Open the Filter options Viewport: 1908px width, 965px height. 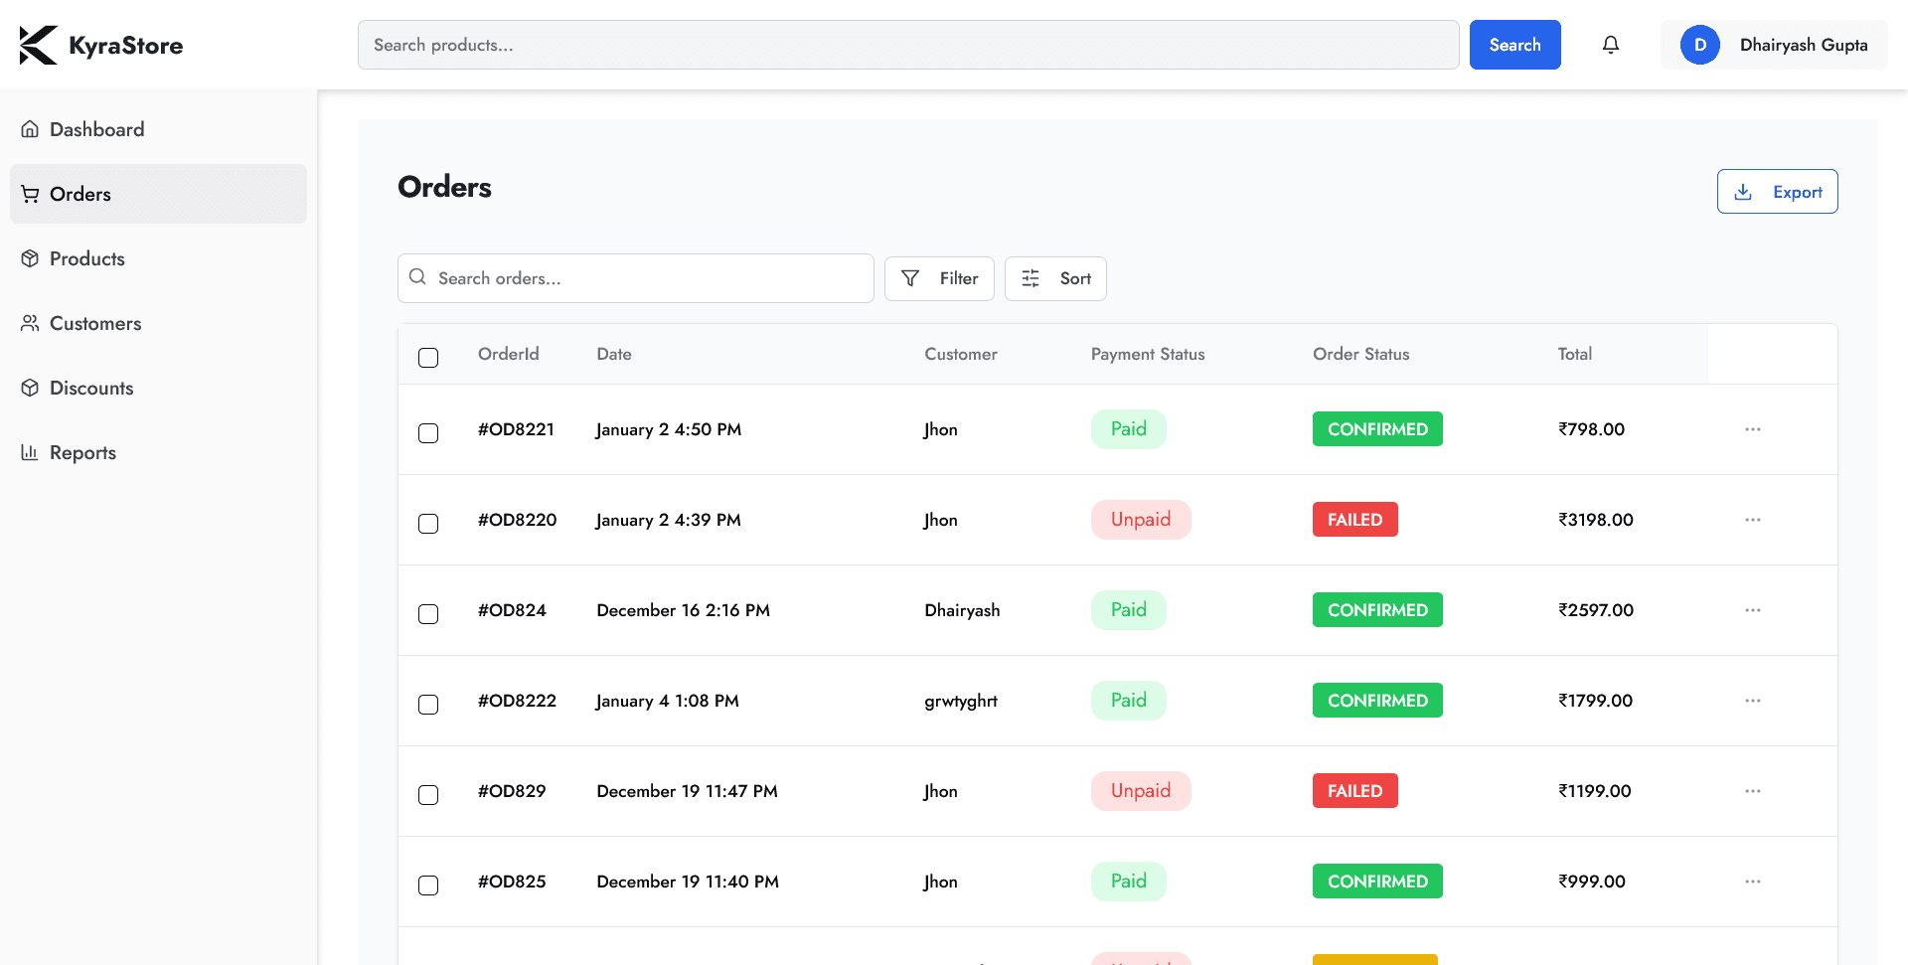pyautogui.click(x=939, y=278)
